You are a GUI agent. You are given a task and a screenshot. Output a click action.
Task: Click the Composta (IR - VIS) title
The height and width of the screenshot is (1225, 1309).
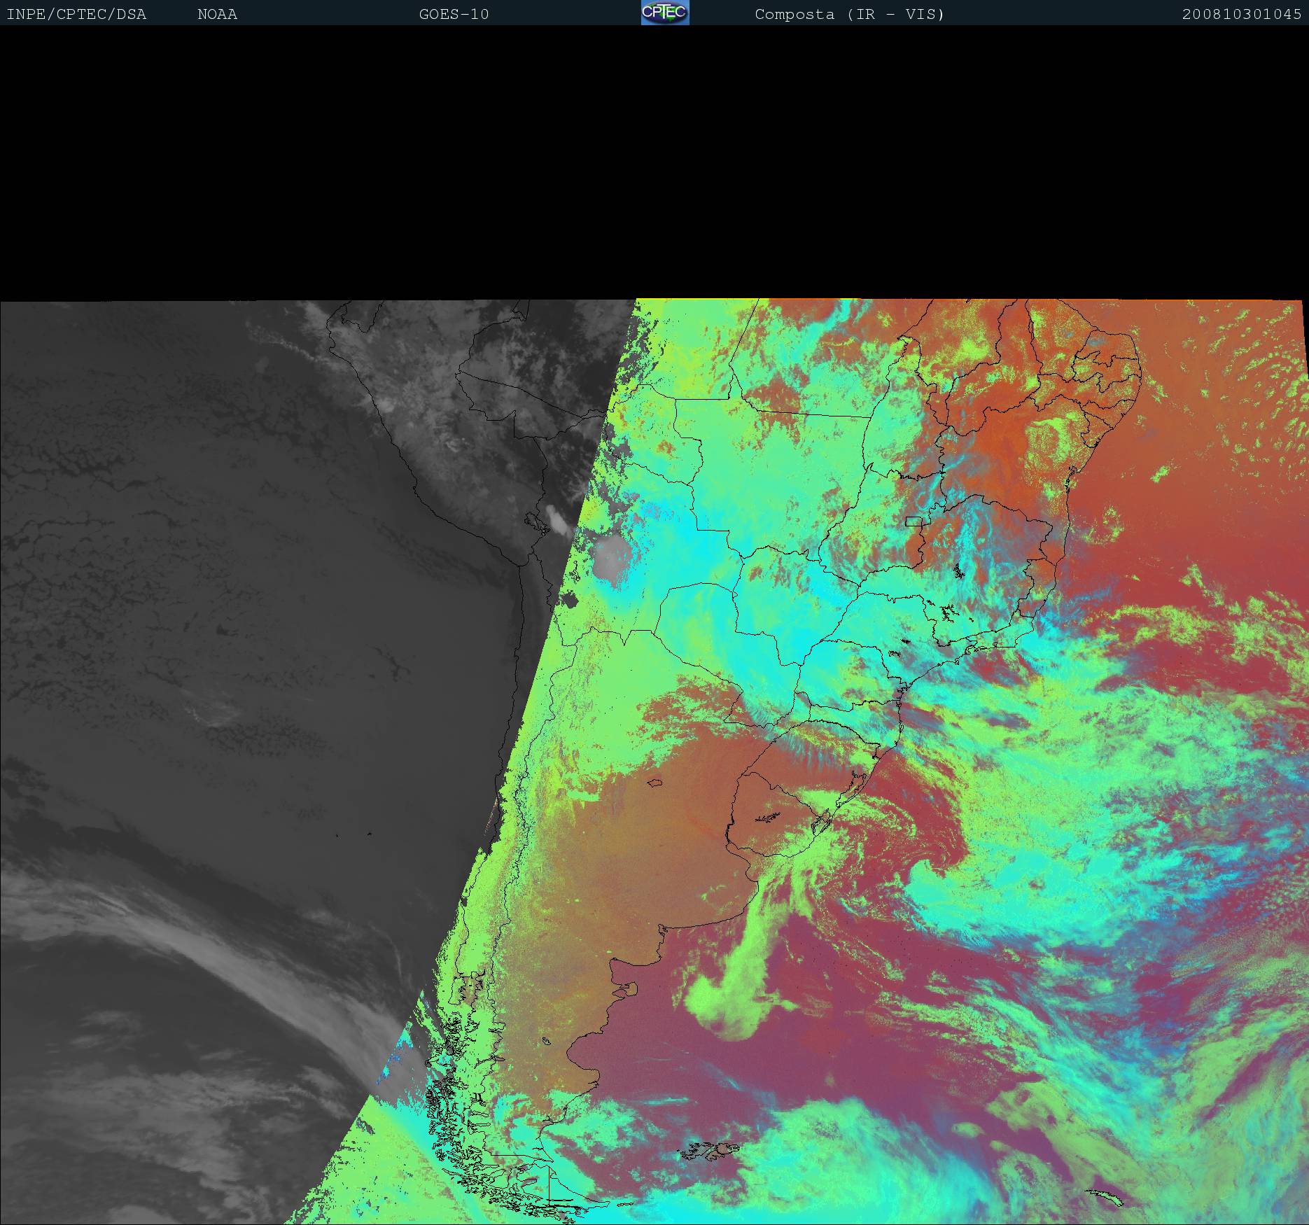point(849,14)
